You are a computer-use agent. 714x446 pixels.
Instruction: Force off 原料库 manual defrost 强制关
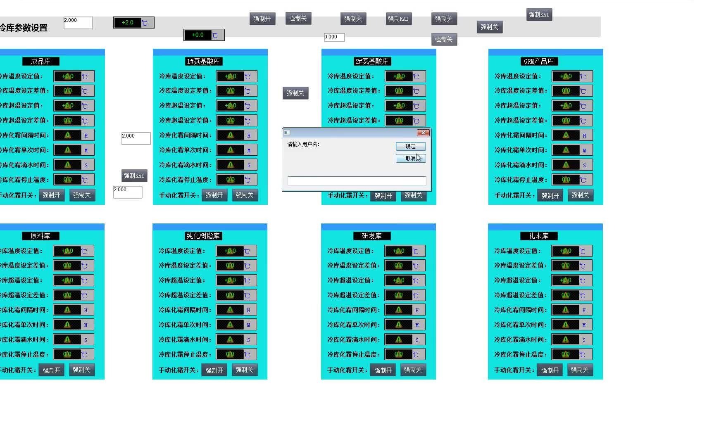(82, 370)
